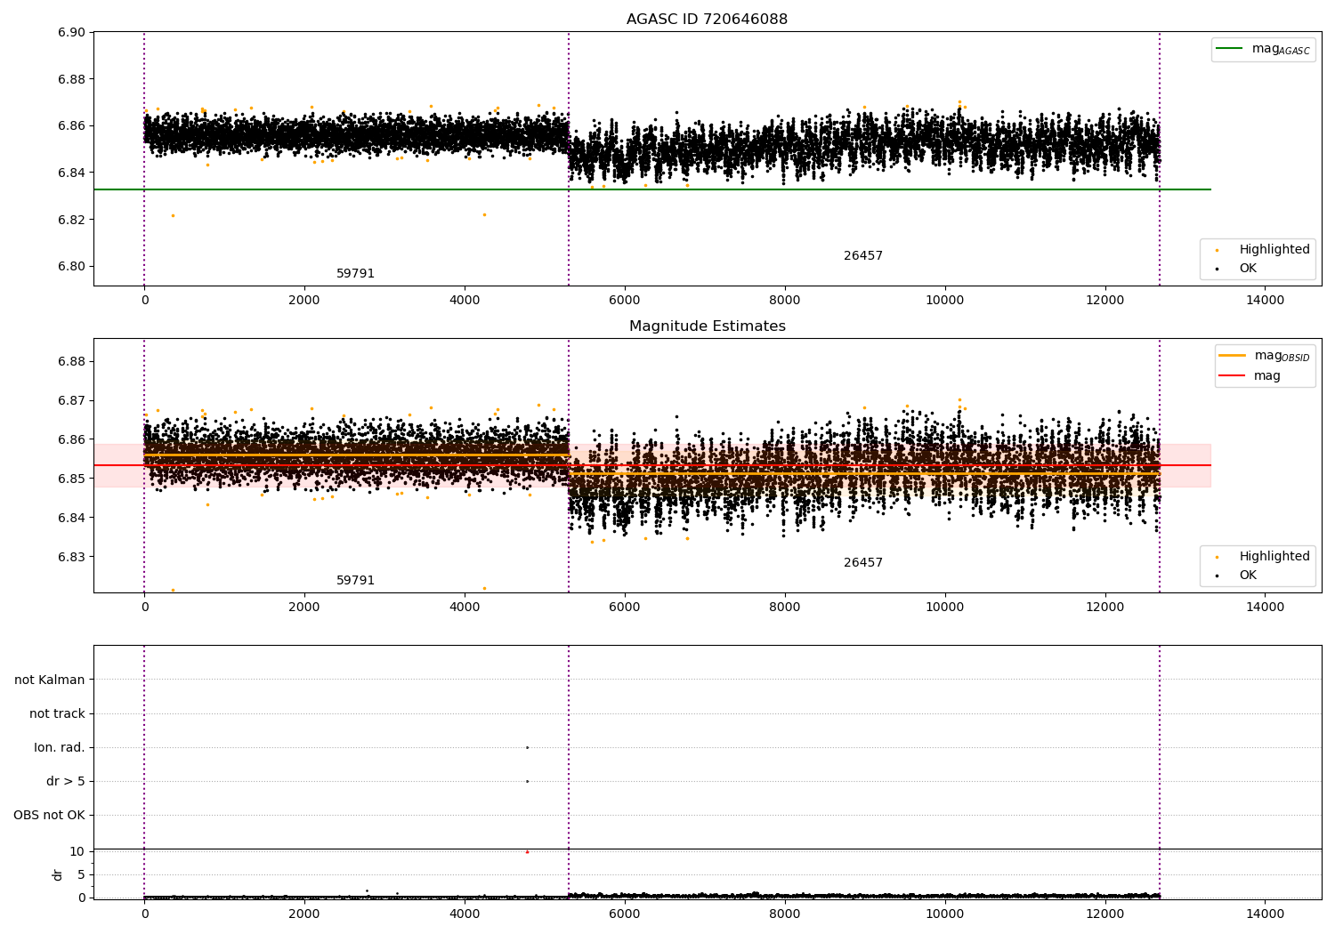Click the red 'mag' legend line swatch
The width and height of the screenshot is (1335, 934).
tap(1232, 376)
